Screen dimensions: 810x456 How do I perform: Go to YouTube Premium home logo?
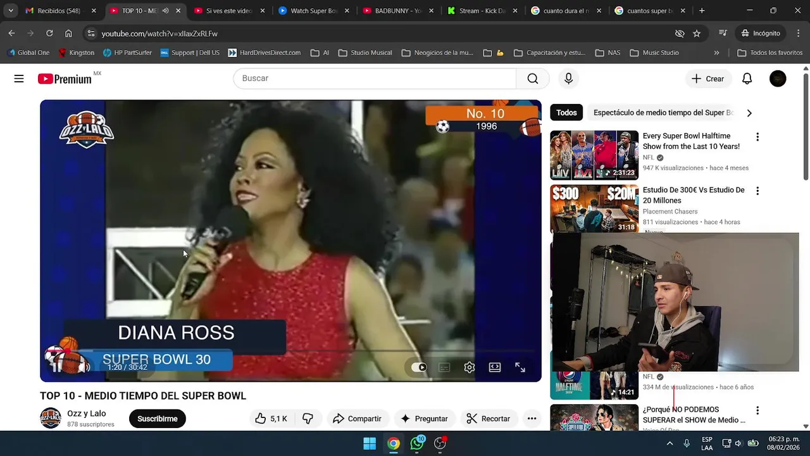(x=65, y=79)
